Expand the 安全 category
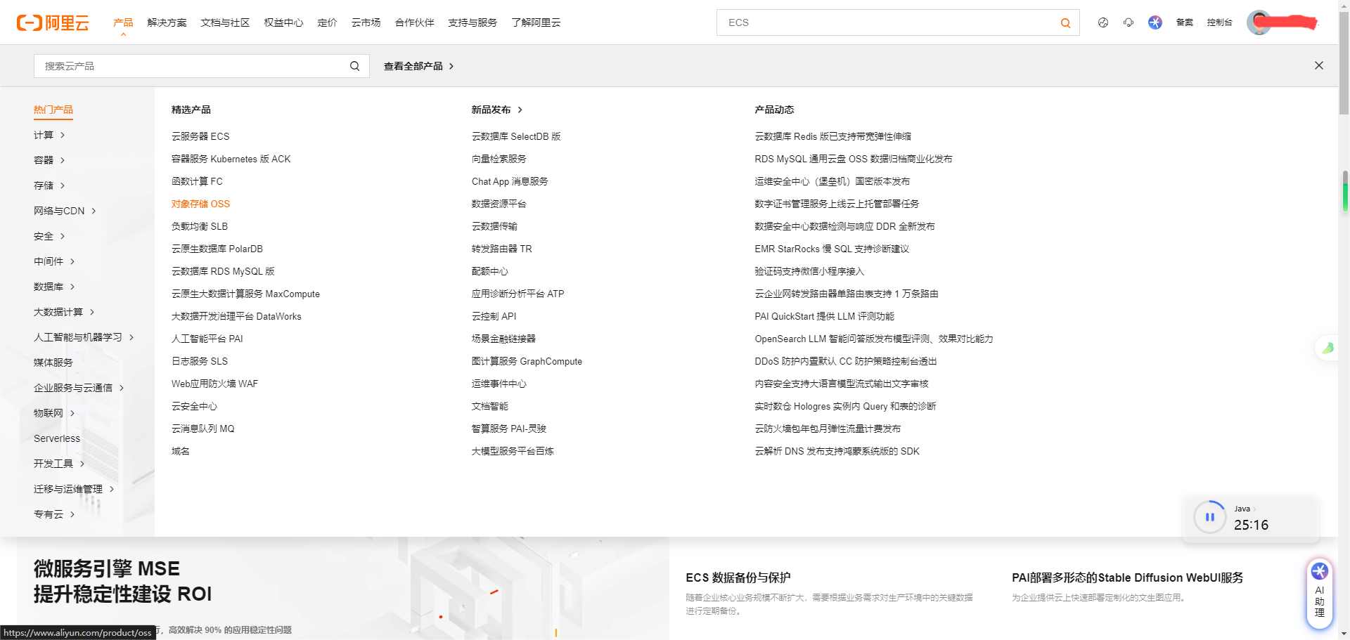 (x=49, y=236)
